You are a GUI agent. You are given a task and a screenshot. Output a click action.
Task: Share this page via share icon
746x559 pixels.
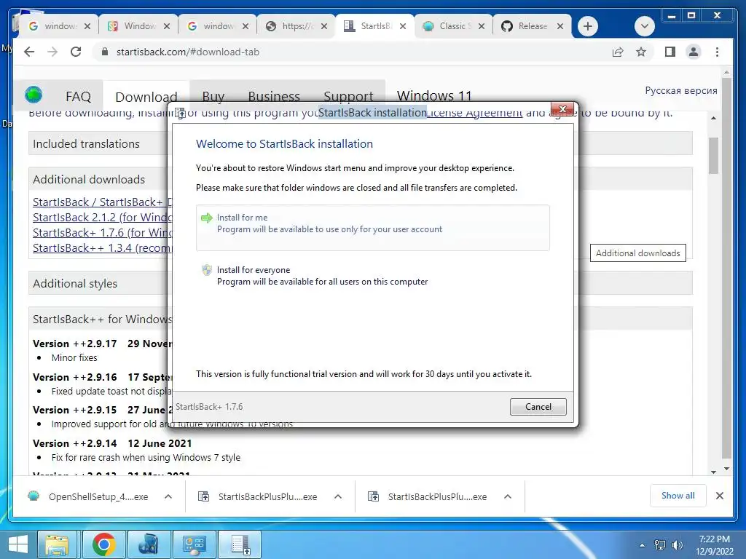pos(618,52)
